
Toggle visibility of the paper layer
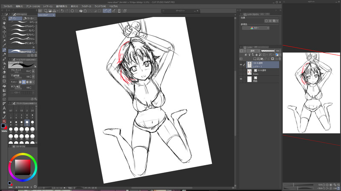pos(241,79)
